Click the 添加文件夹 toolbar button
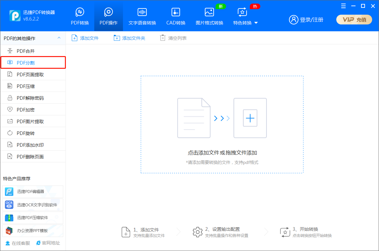The image size is (379, 251). point(129,38)
